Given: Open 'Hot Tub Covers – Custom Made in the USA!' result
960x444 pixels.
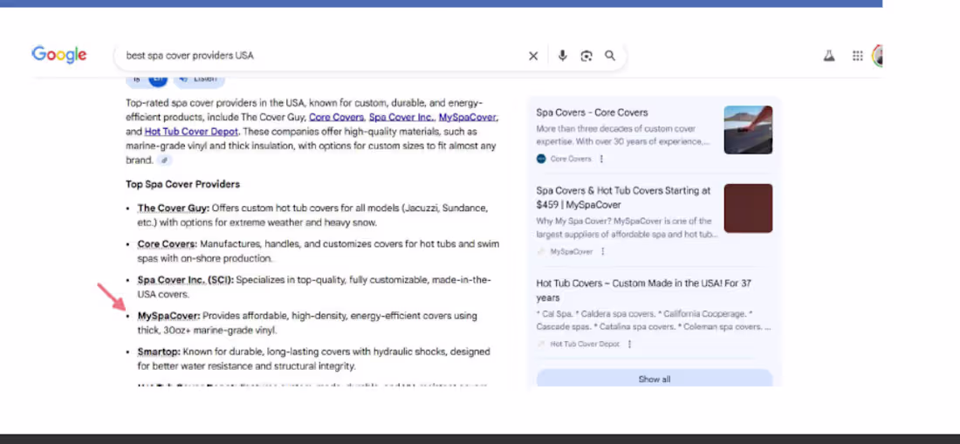Looking at the screenshot, I should tap(643, 290).
